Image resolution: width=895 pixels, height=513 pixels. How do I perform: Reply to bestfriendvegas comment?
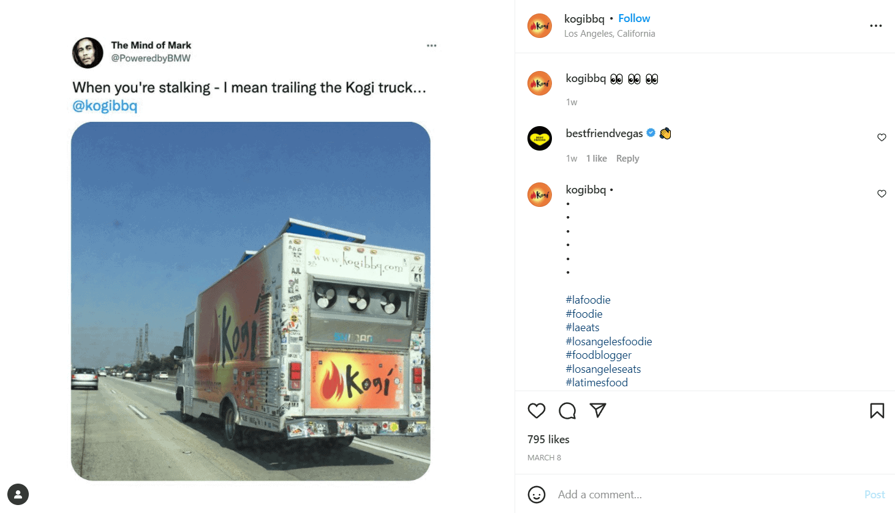[x=627, y=159]
